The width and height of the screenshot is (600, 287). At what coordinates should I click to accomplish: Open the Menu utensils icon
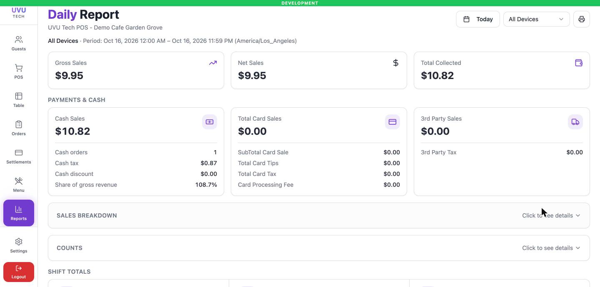click(19, 181)
